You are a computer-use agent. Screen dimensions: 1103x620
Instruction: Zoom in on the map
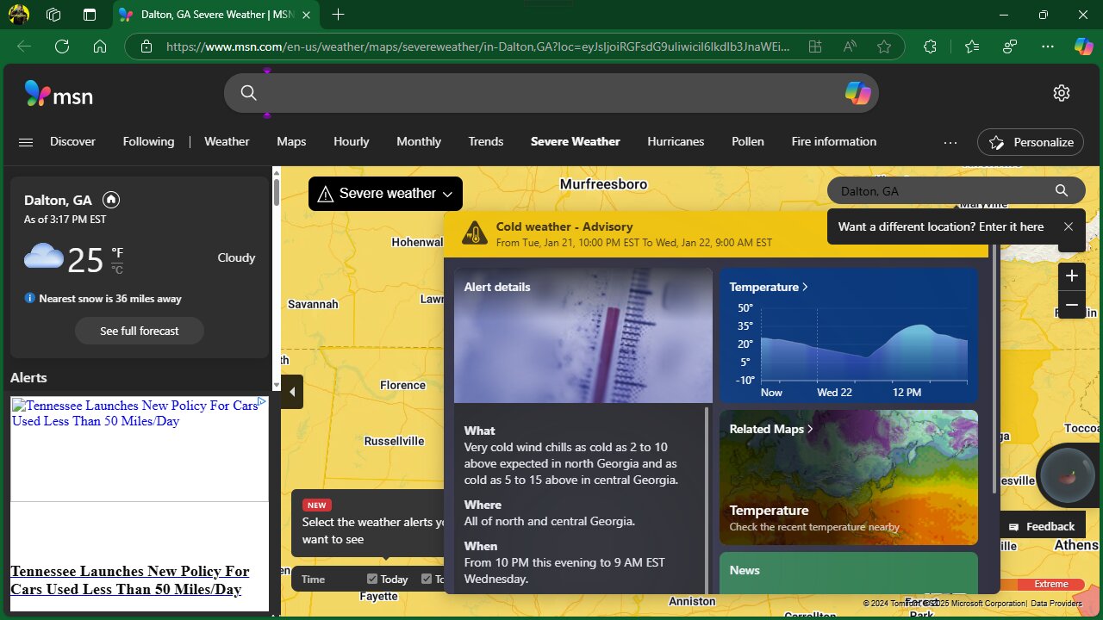pyautogui.click(x=1072, y=276)
